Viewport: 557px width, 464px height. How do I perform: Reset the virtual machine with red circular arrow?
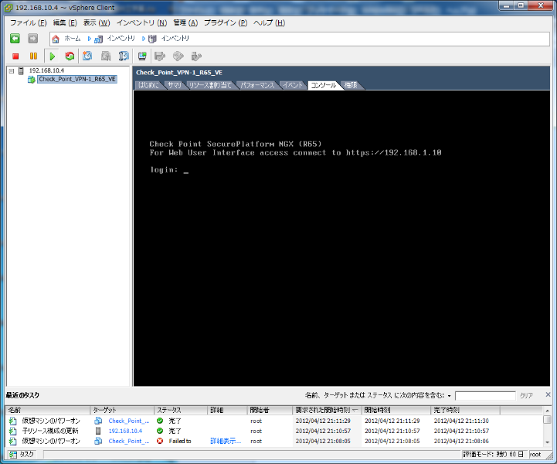[x=70, y=56]
